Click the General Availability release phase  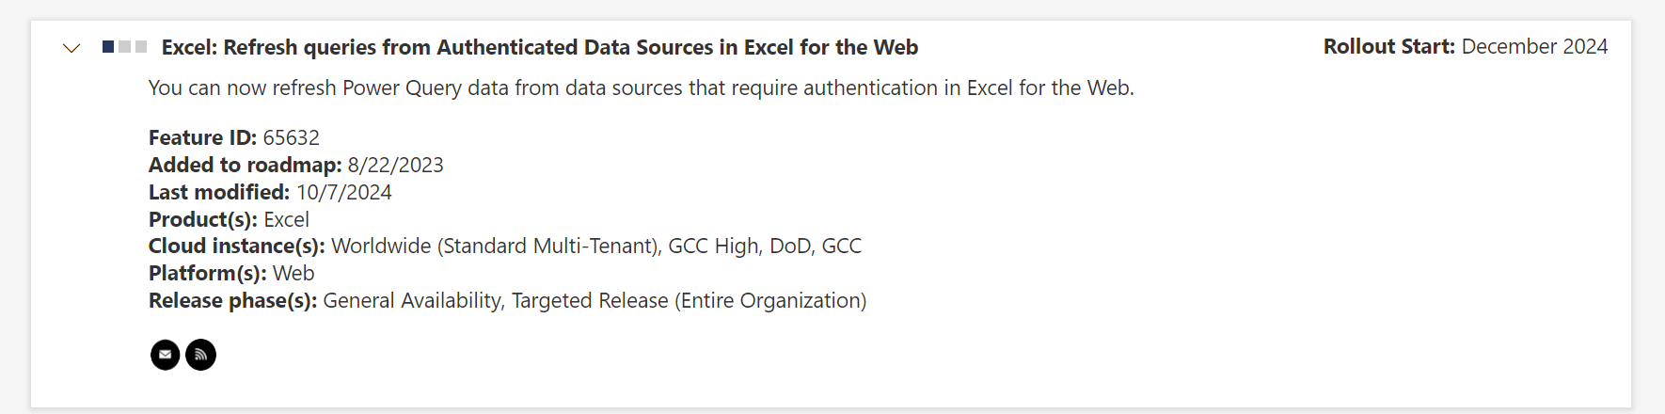click(x=412, y=300)
